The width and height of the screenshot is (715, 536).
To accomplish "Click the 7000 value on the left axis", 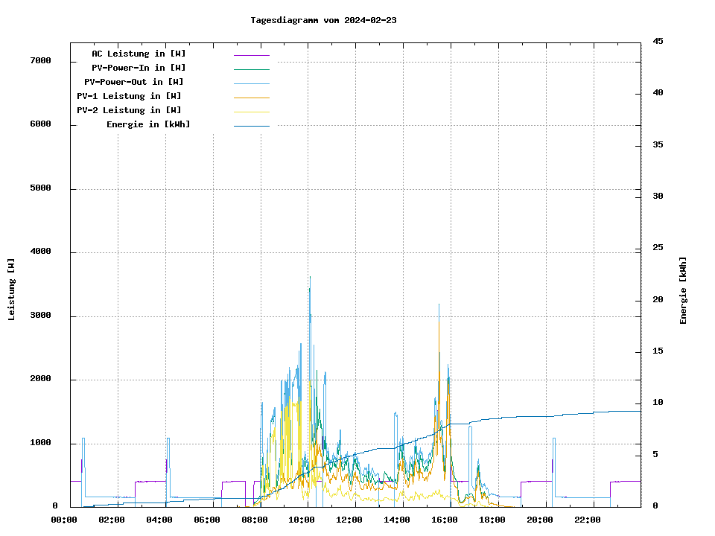I will click(40, 61).
